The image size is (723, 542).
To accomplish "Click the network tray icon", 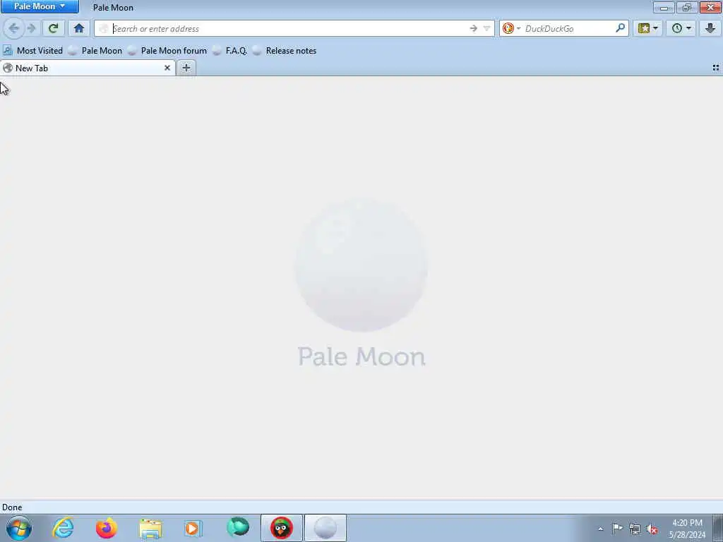I will coord(635,529).
